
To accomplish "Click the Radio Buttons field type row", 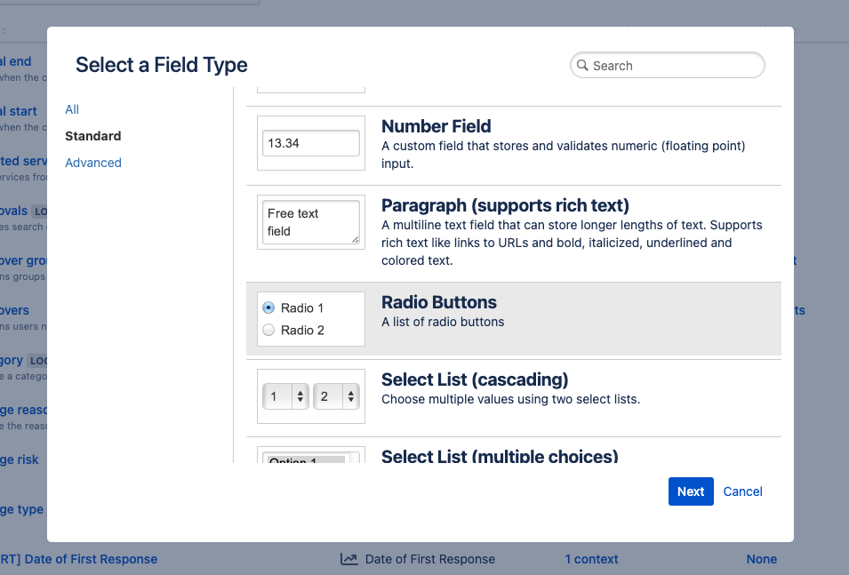I will pos(513,318).
